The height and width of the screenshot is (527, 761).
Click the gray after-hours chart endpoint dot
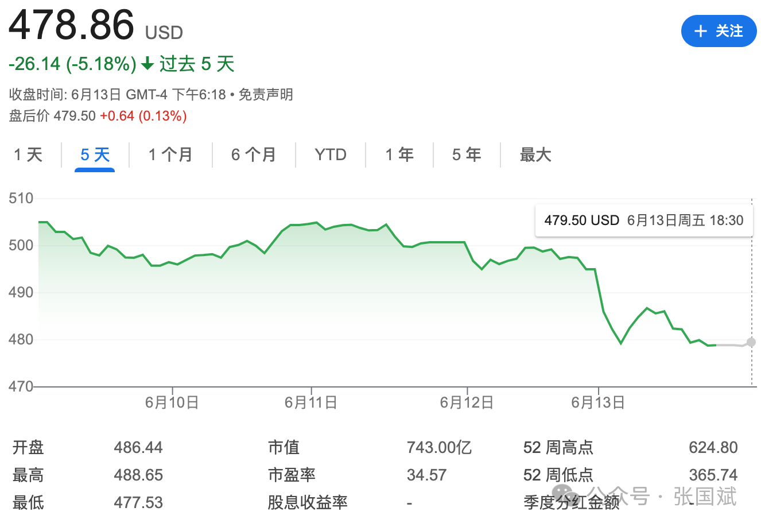[x=751, y=342]
